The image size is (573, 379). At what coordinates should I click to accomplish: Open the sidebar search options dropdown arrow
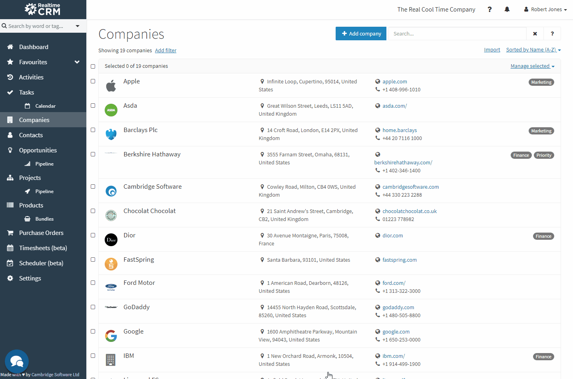(78, 26)
